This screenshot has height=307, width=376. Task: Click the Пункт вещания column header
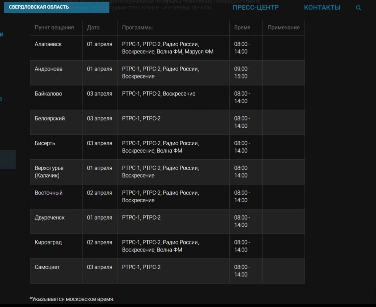pos(54,28)
